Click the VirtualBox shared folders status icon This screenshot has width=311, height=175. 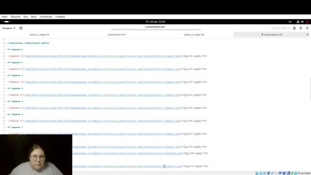[x=276, y=173]
